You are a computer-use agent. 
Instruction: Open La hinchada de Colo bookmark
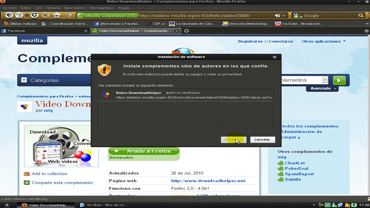click(x=193, y=24)
